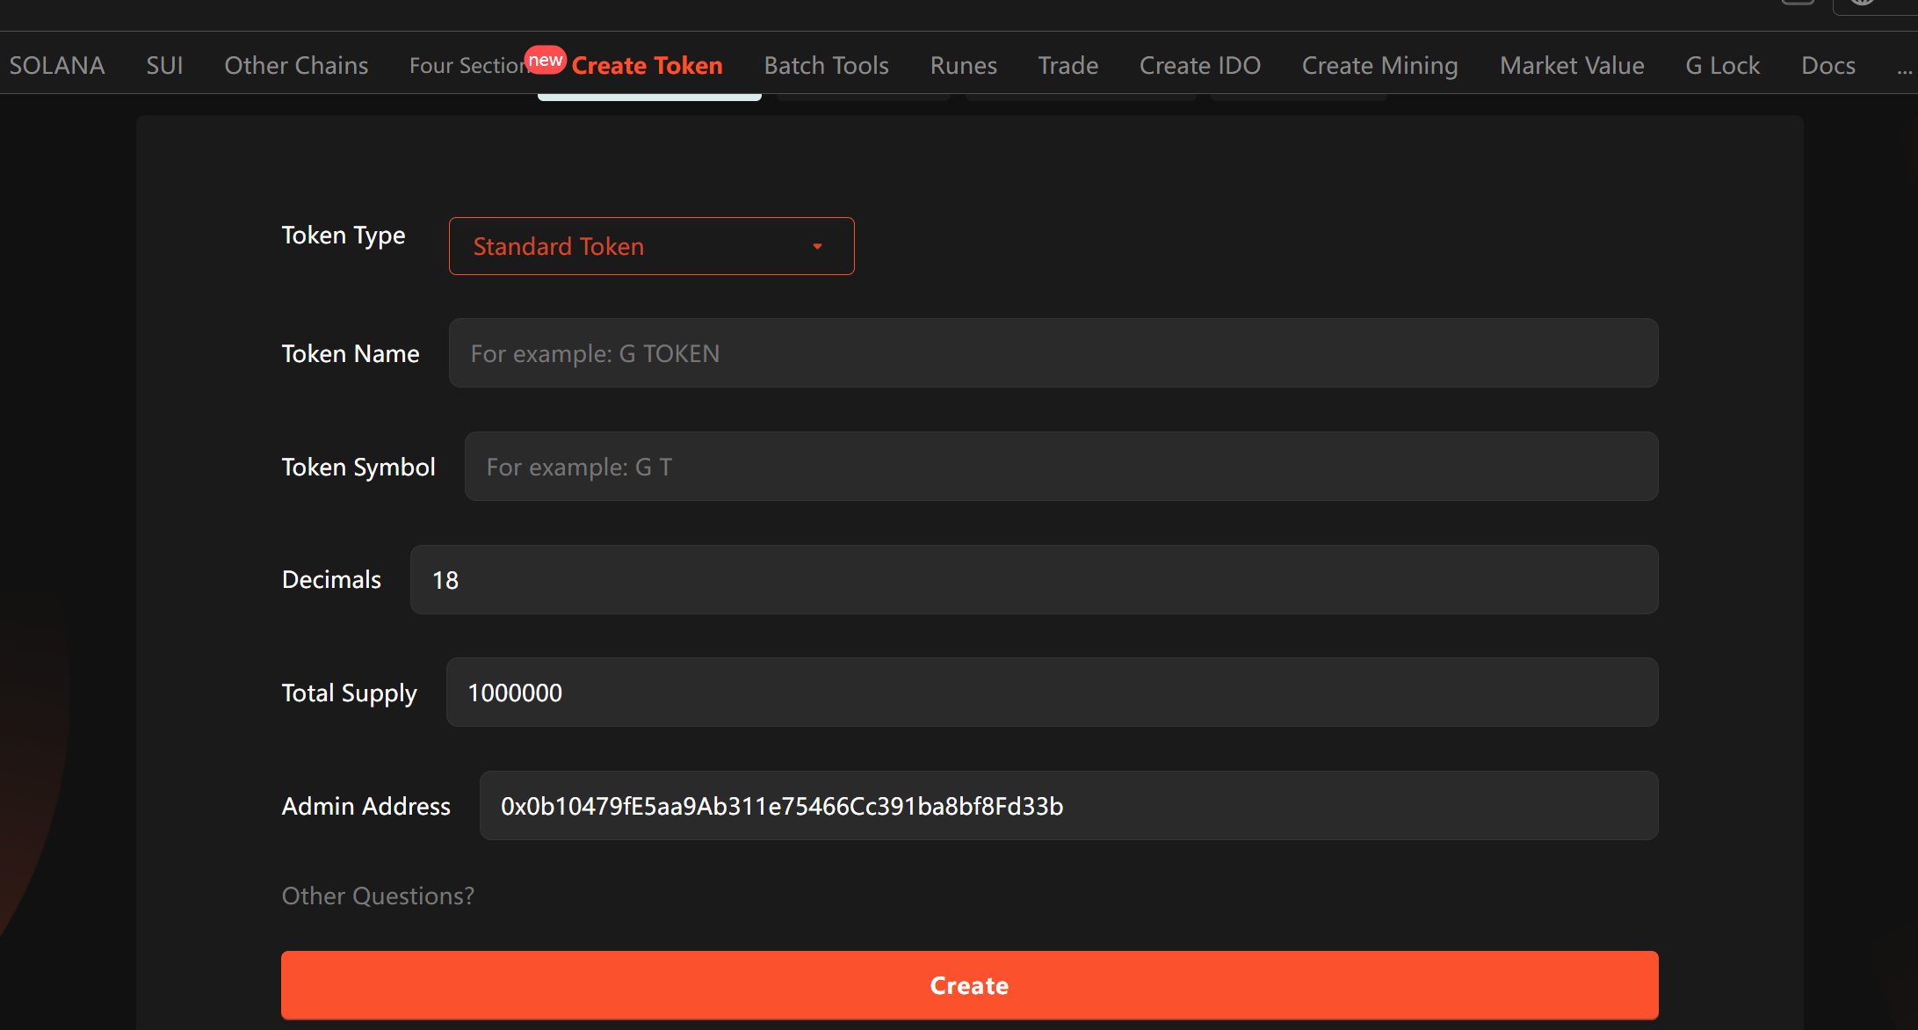Open the Docs link
Screen dimensions: 1918x1030
coord(1828,65)
